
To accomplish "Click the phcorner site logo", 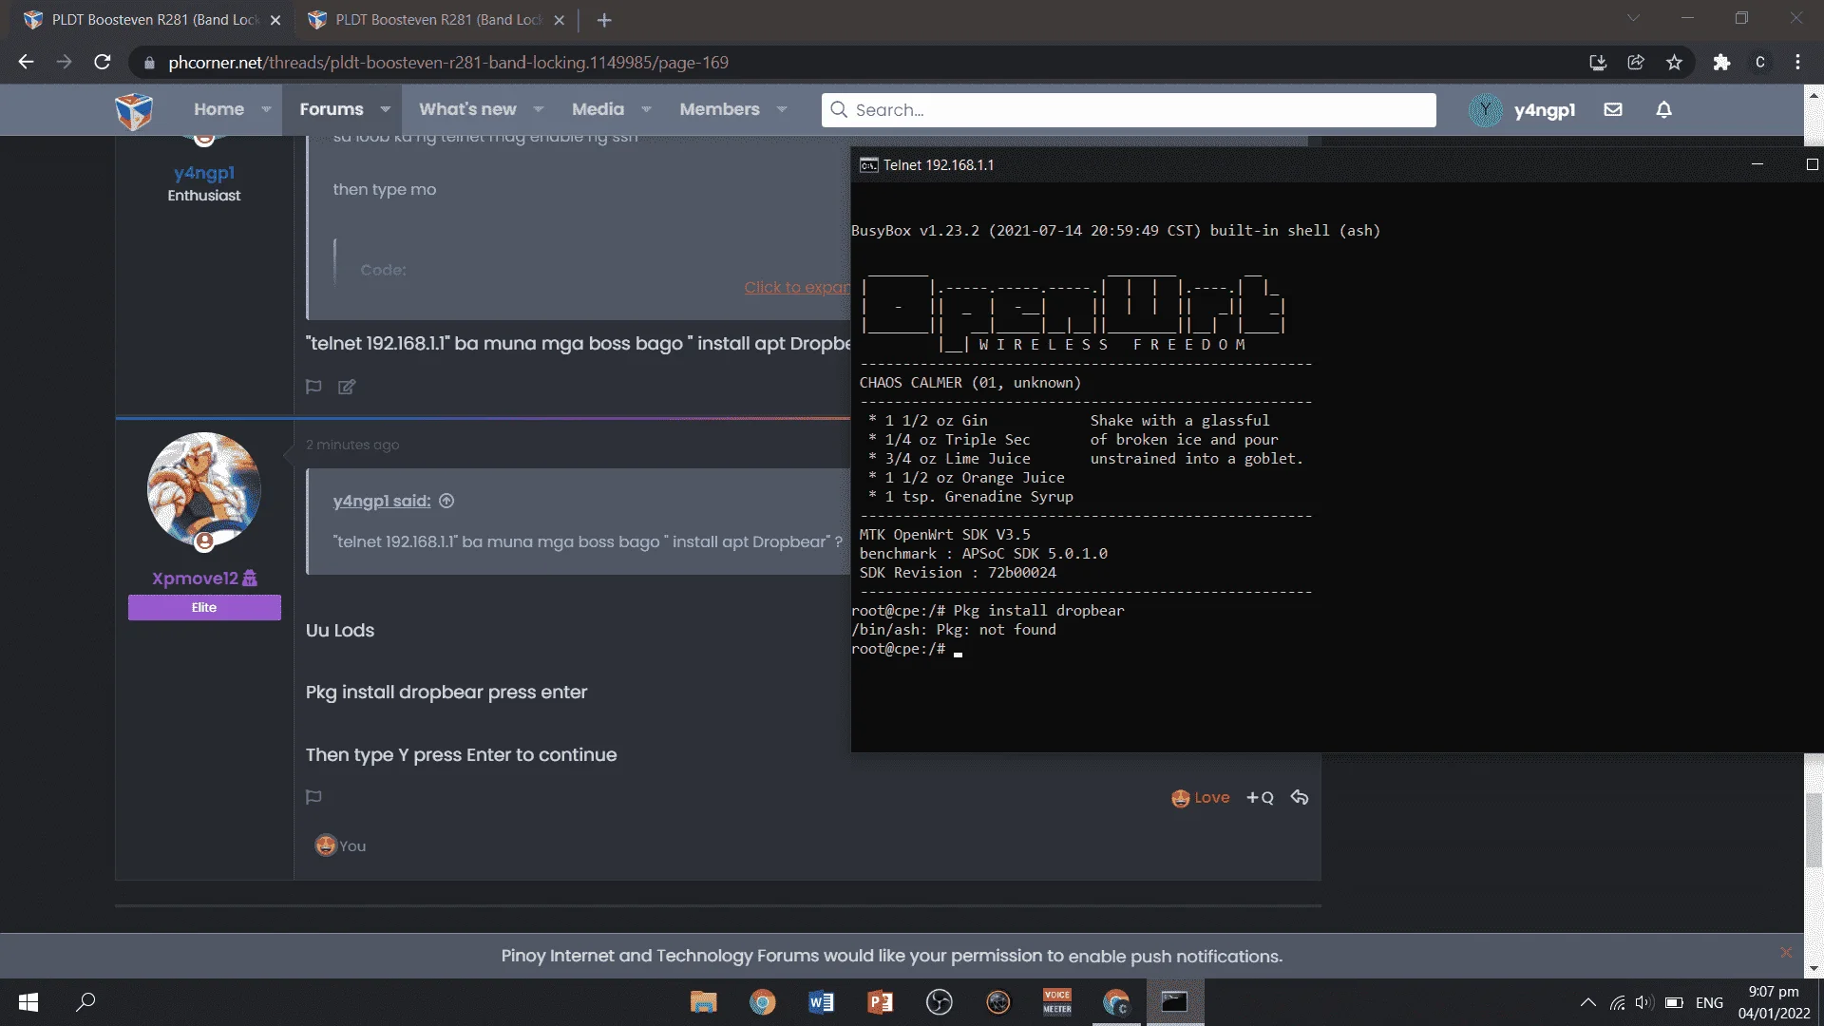I will [134, 110].
